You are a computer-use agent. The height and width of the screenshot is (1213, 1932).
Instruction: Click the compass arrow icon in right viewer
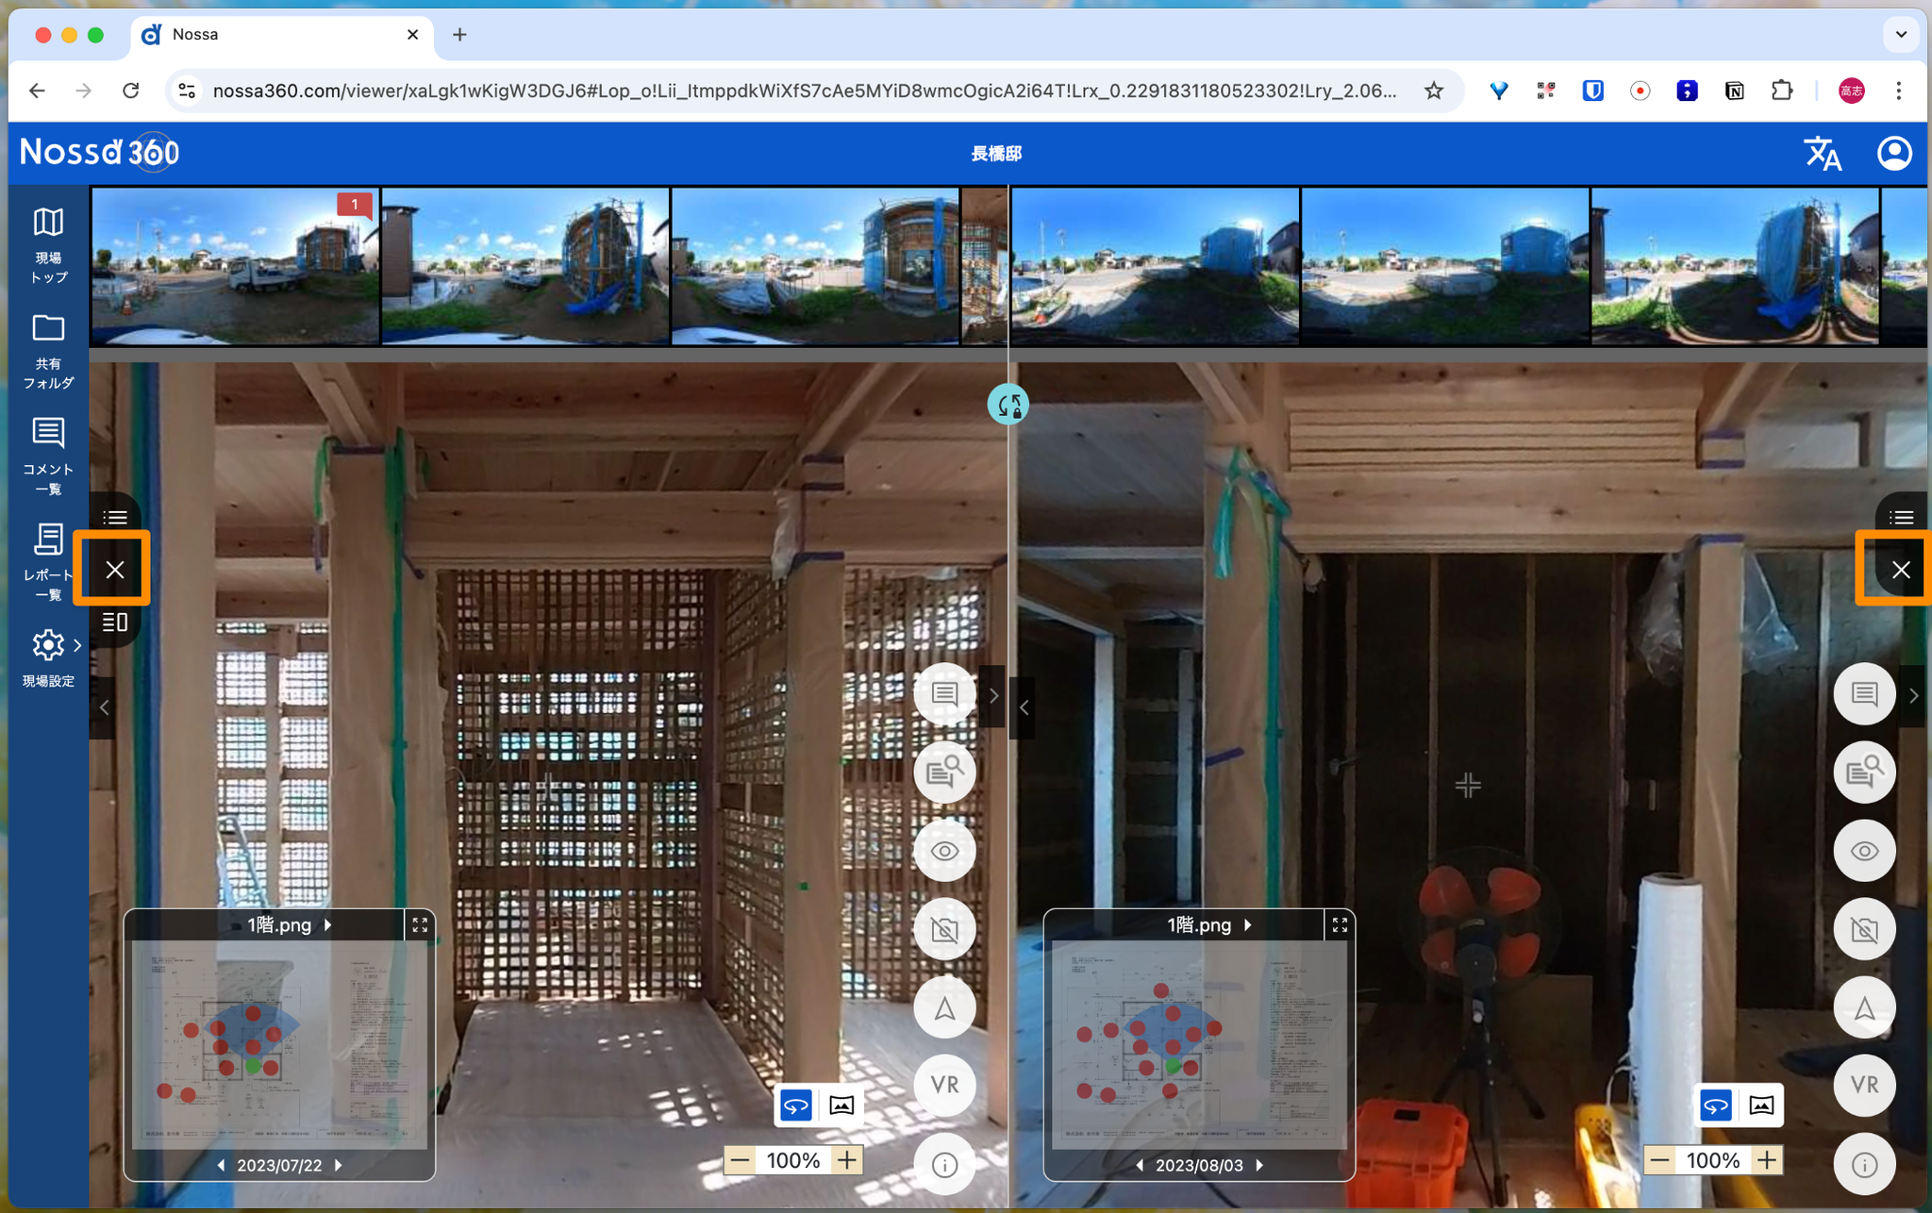click(x=1864, y=1008)
